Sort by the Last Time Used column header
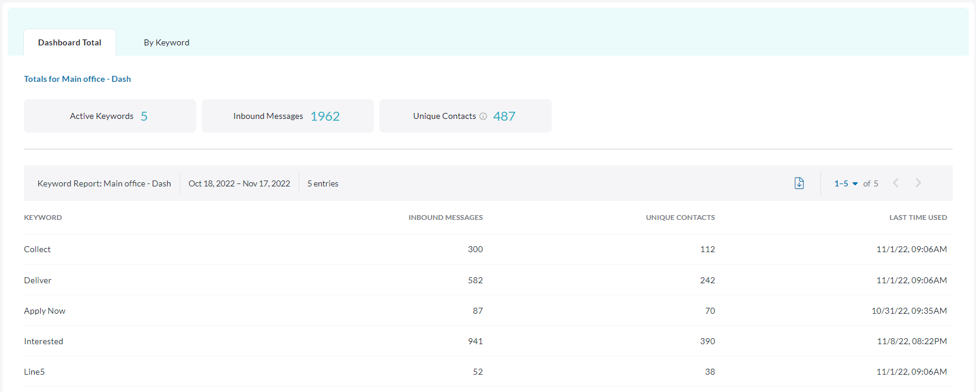 917,218
